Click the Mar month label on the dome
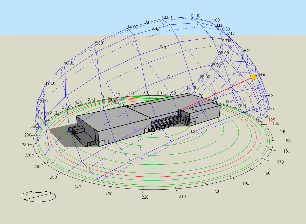Screen dimensions: 306x224 click(262, 75)
